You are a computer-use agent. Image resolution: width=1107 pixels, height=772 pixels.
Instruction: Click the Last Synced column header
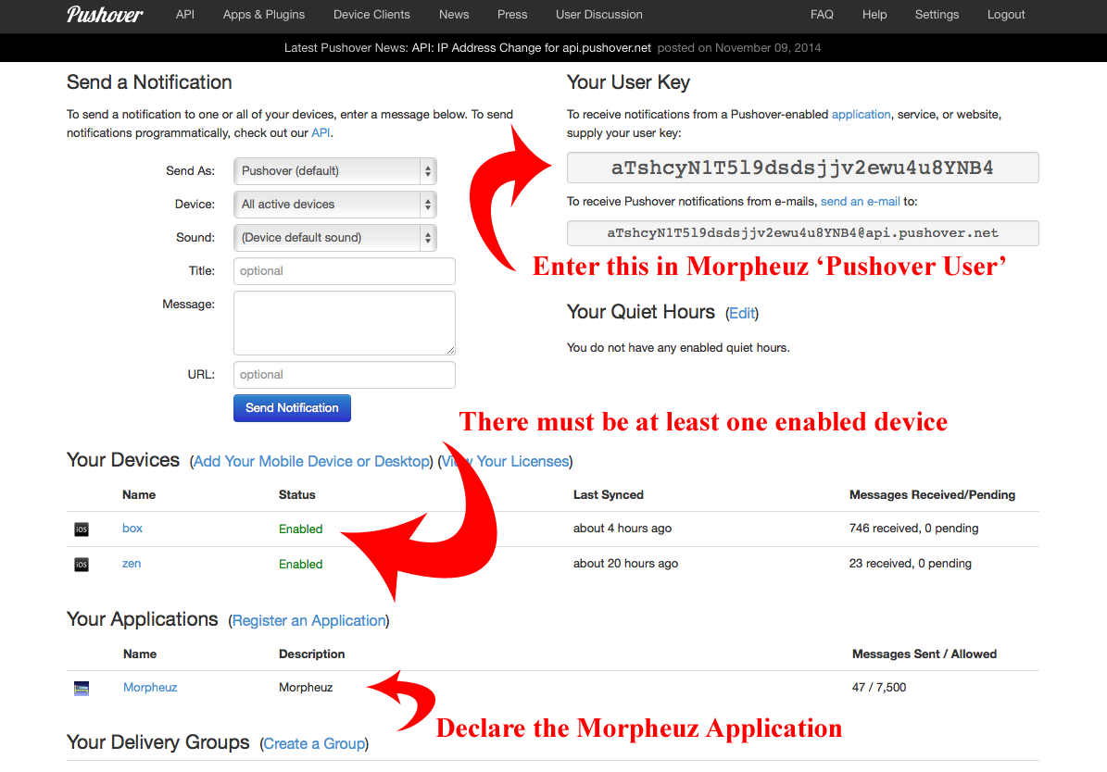609,494
